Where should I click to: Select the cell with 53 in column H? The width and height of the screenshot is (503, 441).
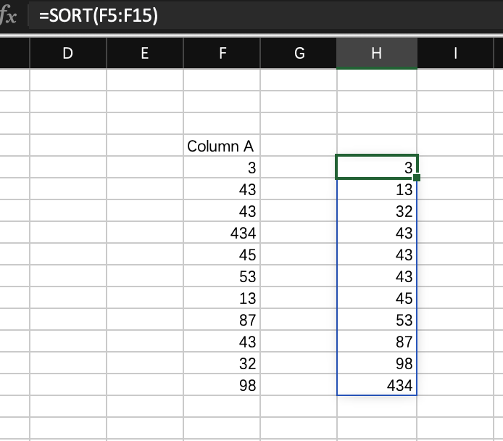point(376,321)
